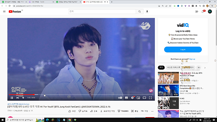Screen dimensions: 217x122
Task: Click the vidIQ Sign up link
Action: (x=192, y=59)
